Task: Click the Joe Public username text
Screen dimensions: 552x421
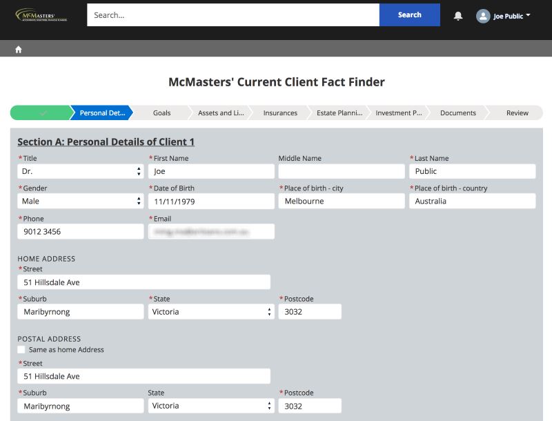Action: point(508,16)
